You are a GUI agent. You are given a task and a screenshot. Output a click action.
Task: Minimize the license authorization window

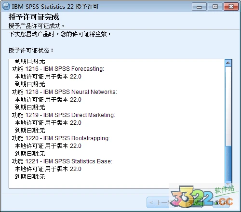(x=199, y=7)
